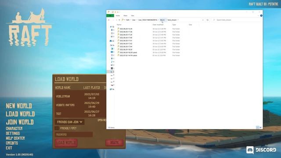This screenshot has height=158, width=281.
Task: Click the Raft breadcrumb in address bar
Action: click(128, 20)
